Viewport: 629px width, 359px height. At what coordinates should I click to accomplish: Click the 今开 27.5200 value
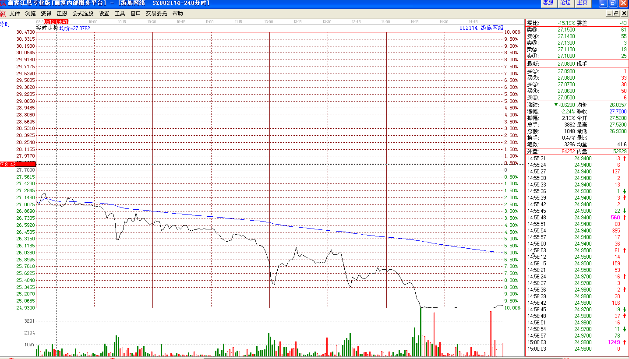618,118
